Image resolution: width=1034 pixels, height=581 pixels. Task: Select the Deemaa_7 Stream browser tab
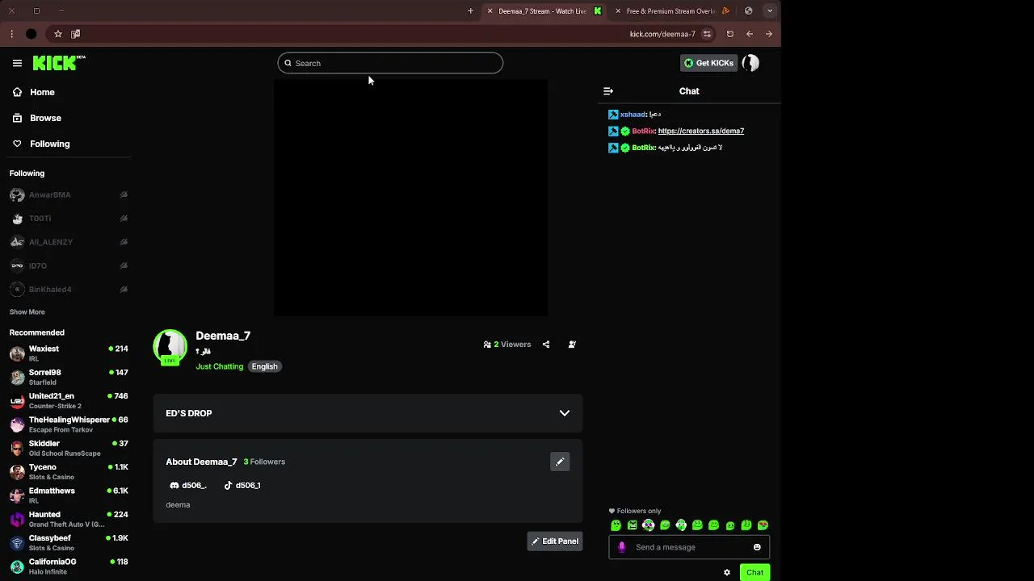[543, 11]
